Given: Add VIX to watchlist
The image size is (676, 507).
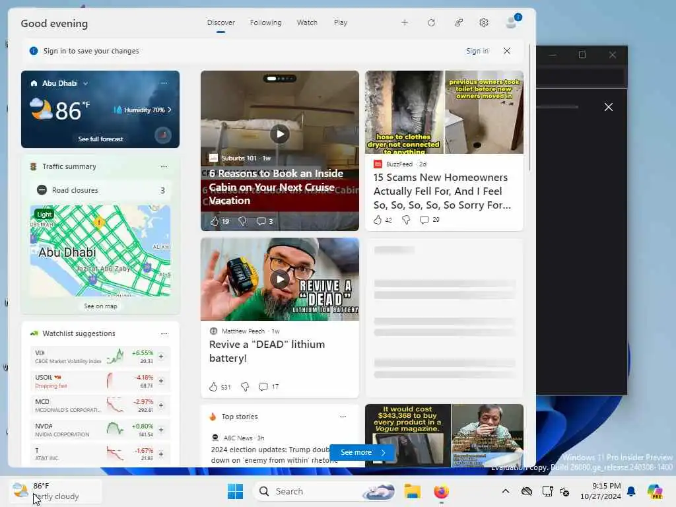Looking at the screenshot, I should click(x=161, y=356).
